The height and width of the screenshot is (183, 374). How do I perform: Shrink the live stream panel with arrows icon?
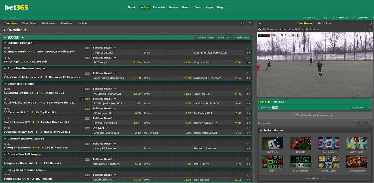click(x=370, y=23)
